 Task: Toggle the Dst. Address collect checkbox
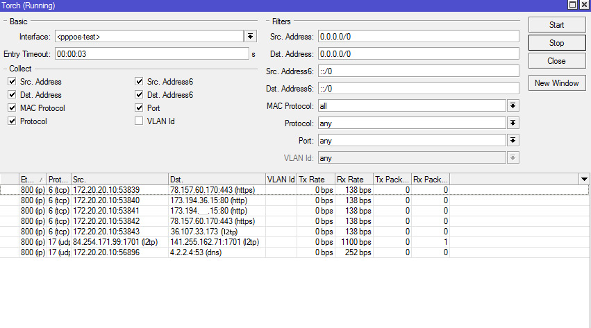pyautogui.click(x=12, y=94)
